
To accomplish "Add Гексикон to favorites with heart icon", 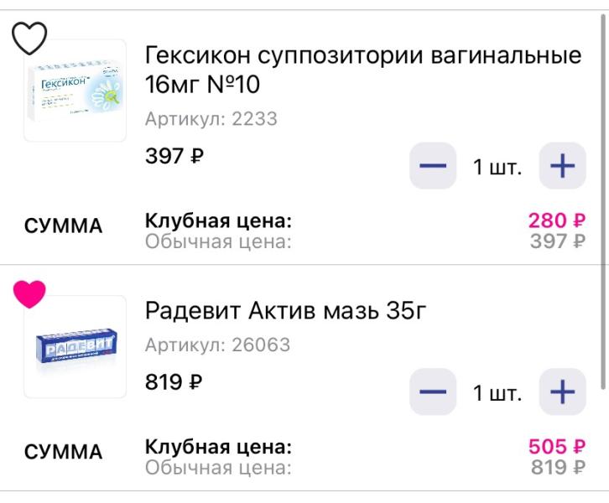I will 29,38.
